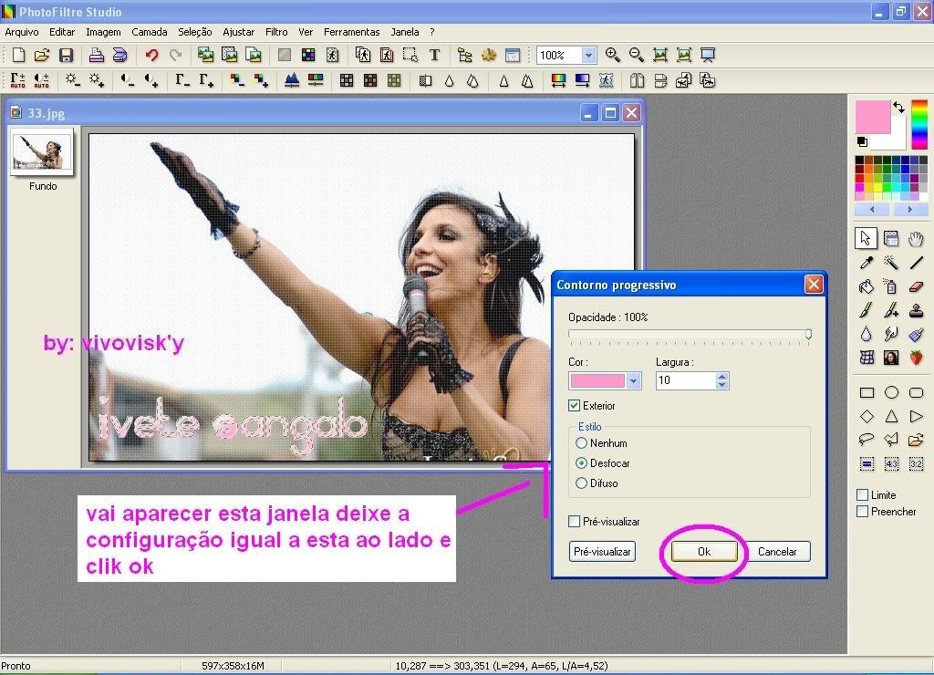Click the Undo arrow in the toolbar
This screenshot has width=934, height=675.
(151, 56)
